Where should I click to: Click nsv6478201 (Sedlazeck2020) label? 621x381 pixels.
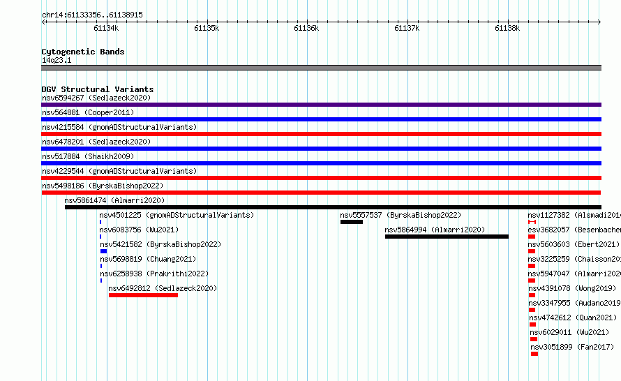click(96, 142)
